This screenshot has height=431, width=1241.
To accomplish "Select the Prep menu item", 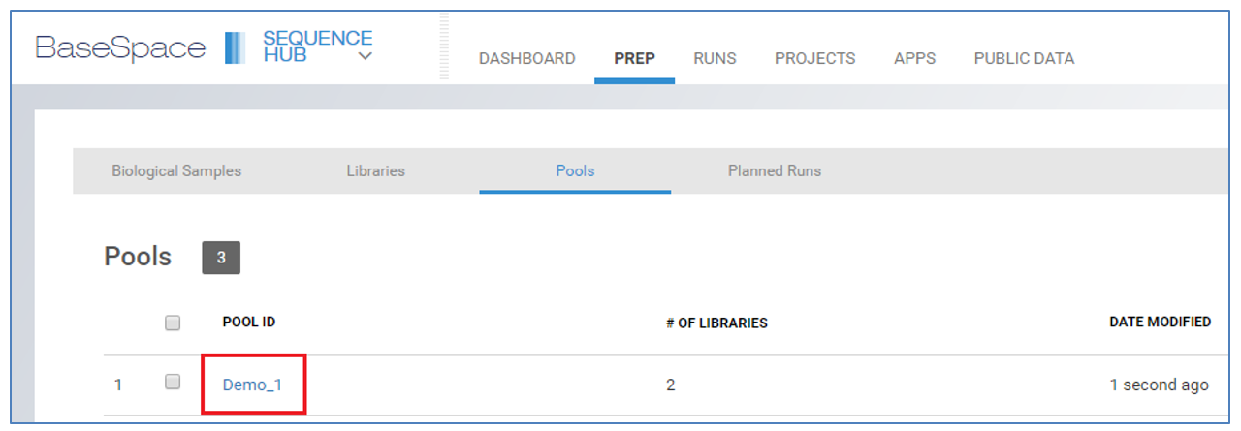I will click(634, 59).
